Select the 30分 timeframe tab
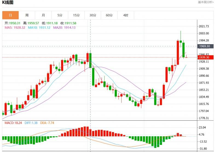This screenshot has width=219, height=152. 93,15
